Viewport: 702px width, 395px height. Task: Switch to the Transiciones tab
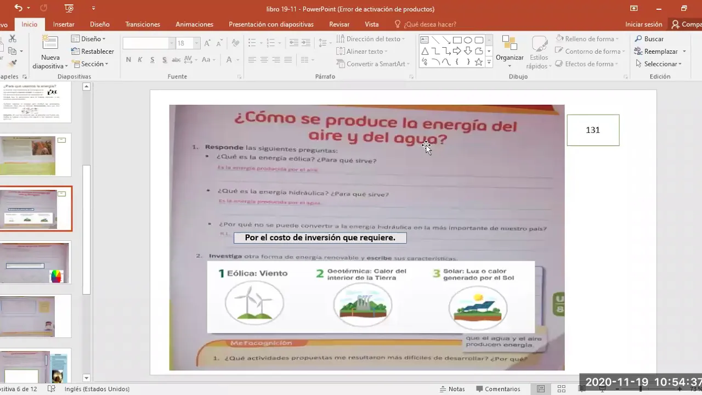(143, 24)
